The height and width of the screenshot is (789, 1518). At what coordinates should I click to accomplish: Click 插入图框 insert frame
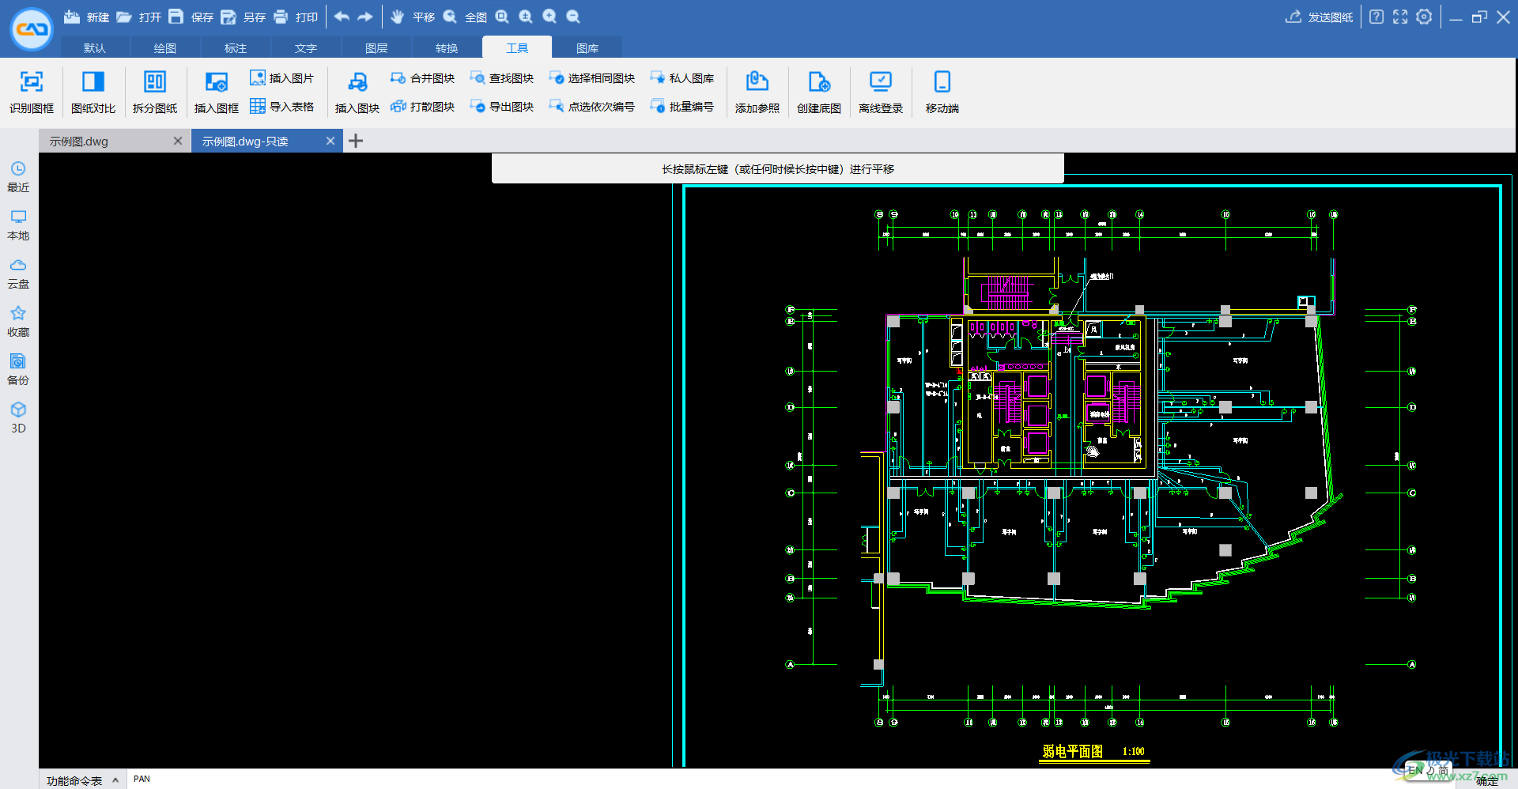[x=217, y=92]
